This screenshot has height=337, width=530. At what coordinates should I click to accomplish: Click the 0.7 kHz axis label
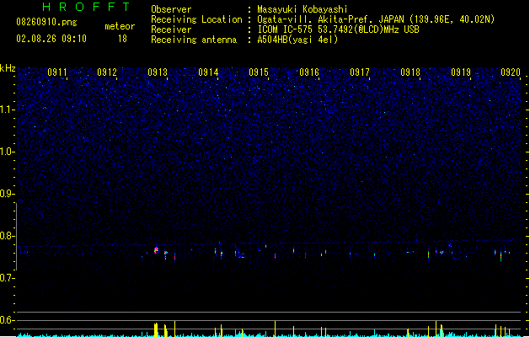7,278
